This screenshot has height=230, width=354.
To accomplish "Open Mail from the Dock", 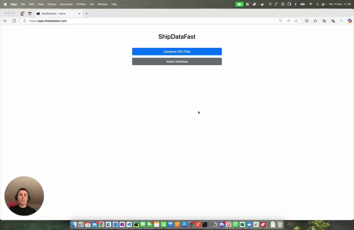I will (95, 224).
